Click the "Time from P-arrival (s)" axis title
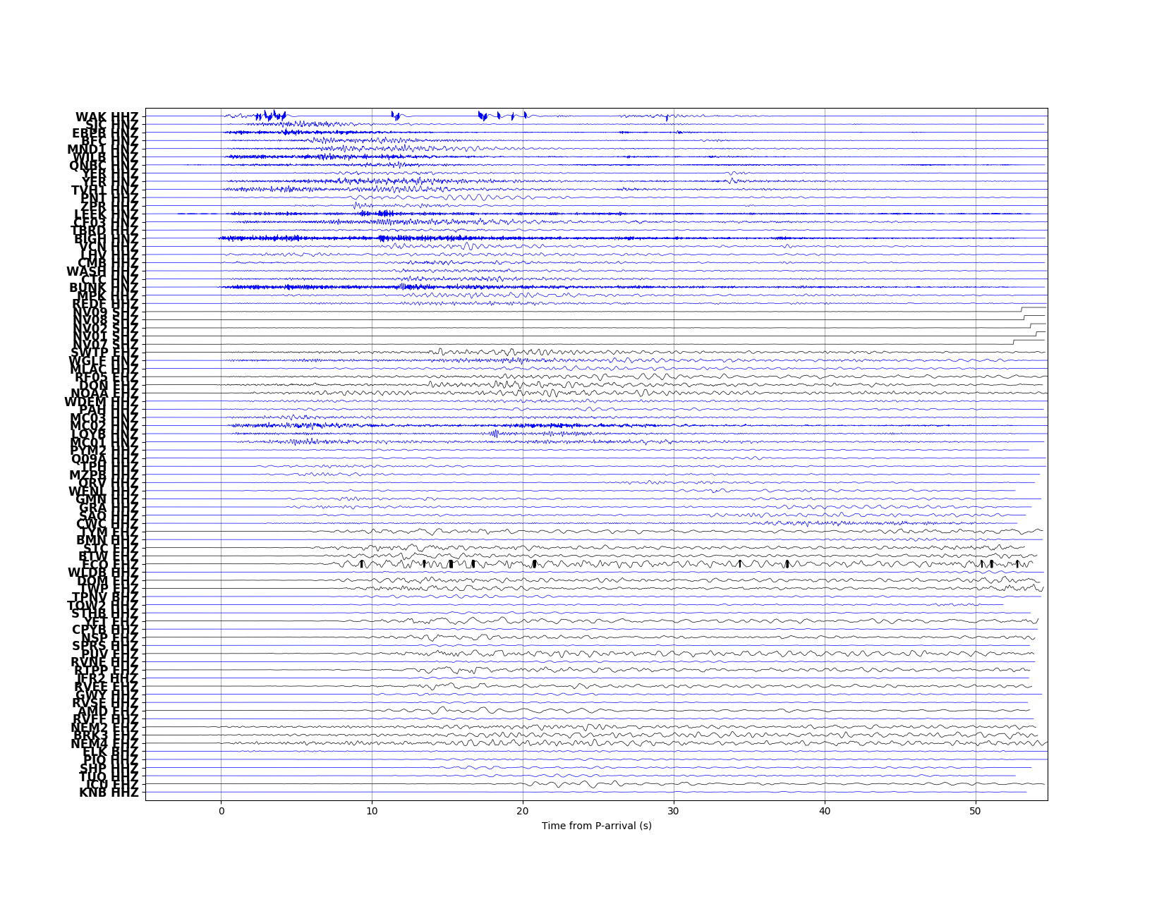 click(596, 826)
